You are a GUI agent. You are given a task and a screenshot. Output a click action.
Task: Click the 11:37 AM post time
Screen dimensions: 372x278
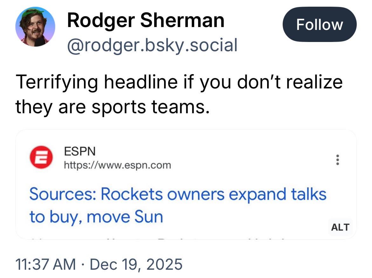(46, 264)
